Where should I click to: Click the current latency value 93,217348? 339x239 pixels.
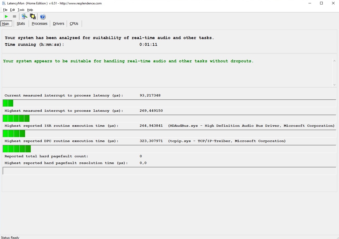click(x=150, y=95)
